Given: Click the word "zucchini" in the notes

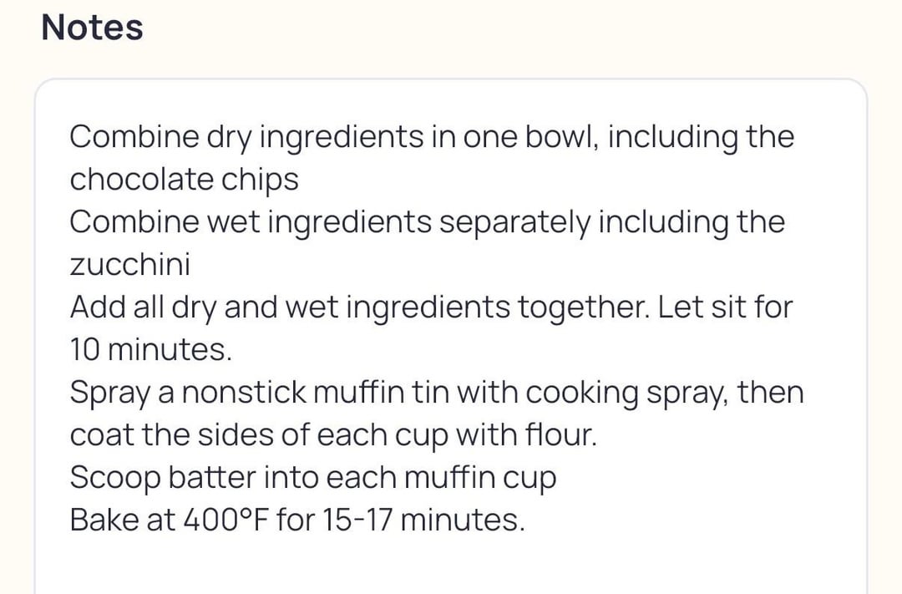Looking at the screenshot, I should point(129,265).
